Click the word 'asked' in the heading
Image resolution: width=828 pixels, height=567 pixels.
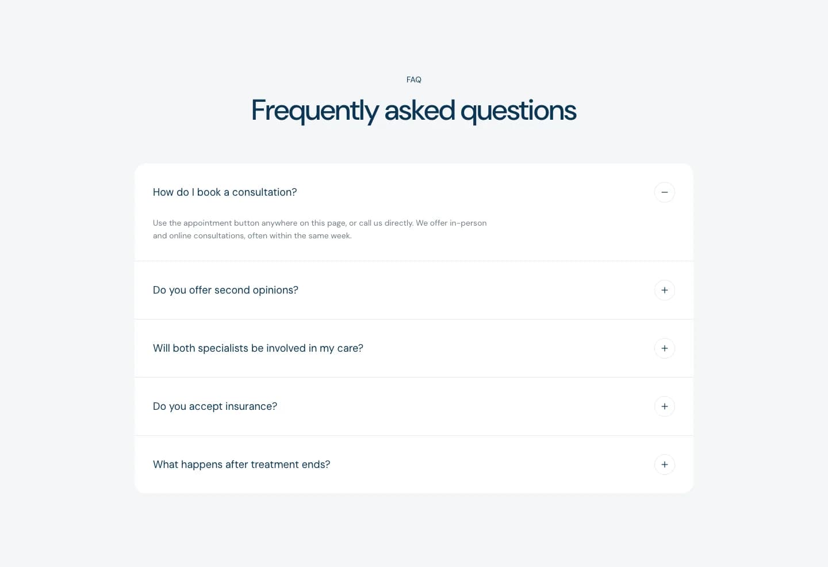point(419,109)
